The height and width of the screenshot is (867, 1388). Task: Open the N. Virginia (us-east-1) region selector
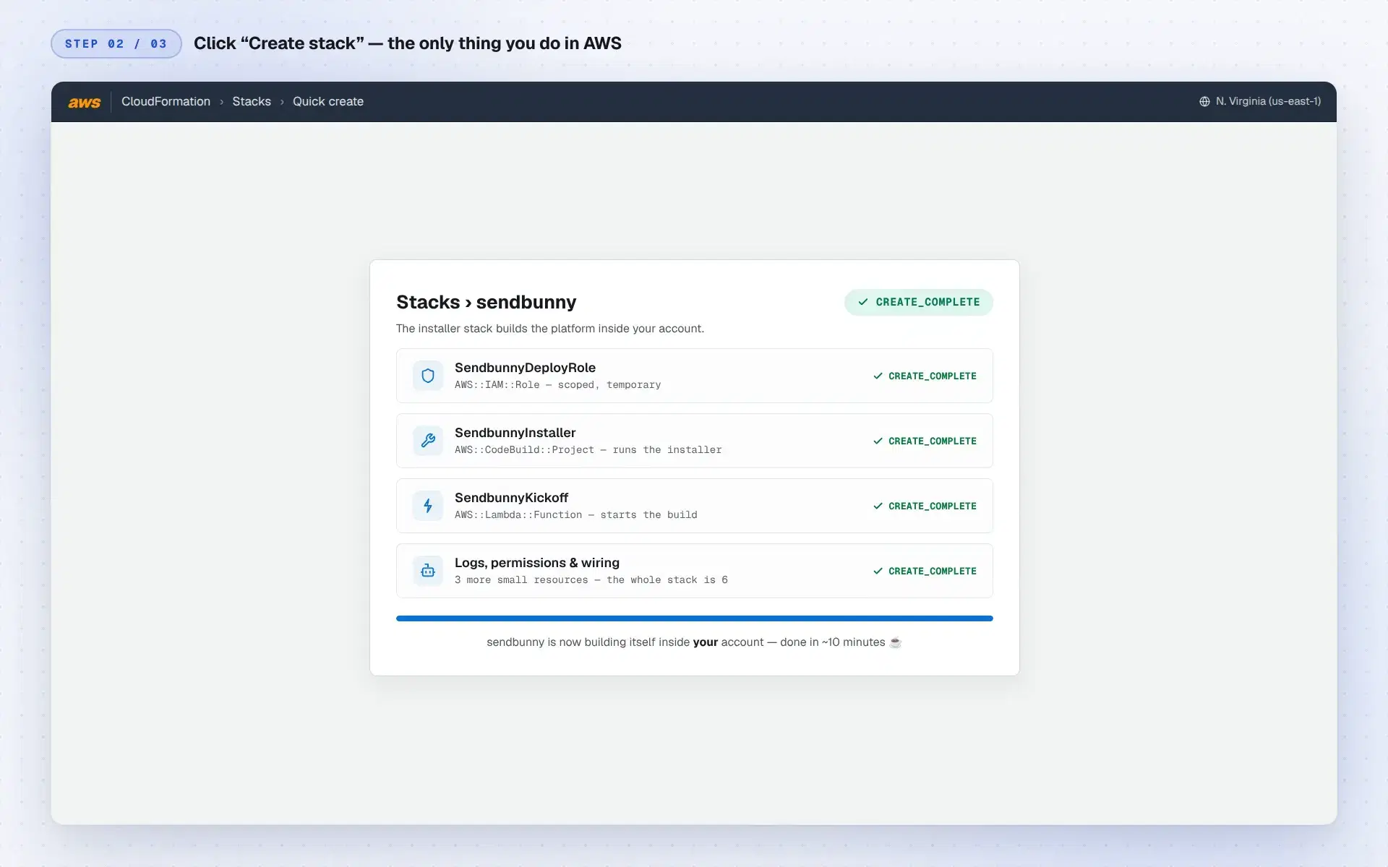click(1260, 102)
